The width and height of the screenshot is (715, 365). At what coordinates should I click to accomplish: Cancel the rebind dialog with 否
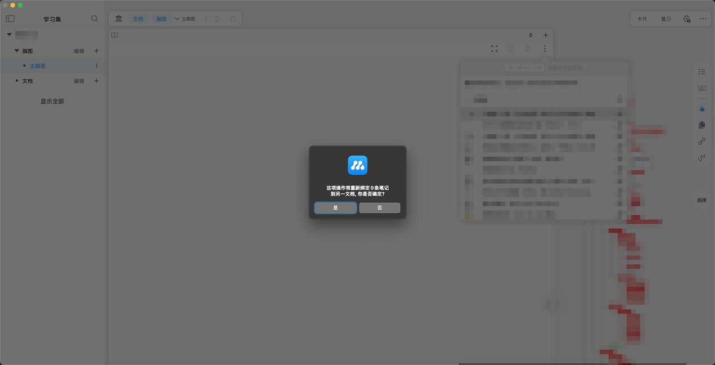(x=379, y=208)
